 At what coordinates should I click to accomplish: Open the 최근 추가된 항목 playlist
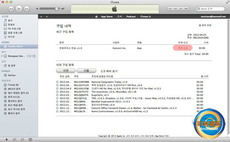click(16, 109)
